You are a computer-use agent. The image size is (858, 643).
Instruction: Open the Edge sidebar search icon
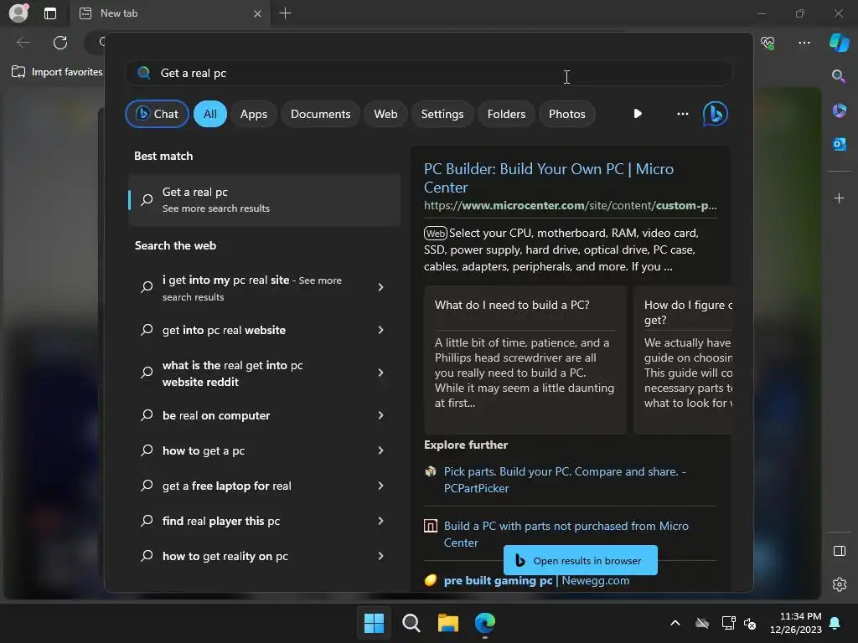pyautogui.click(x=838, y=76)
